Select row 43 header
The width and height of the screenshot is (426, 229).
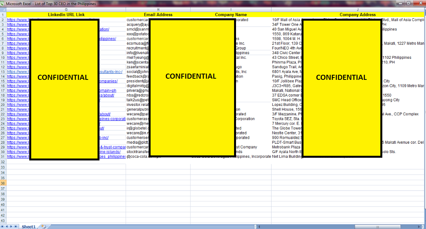[3, 220]
